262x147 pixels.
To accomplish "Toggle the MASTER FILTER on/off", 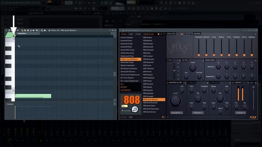I will [167, 82].
